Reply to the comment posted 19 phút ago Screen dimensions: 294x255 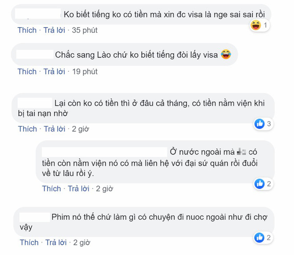click(54, 72)
